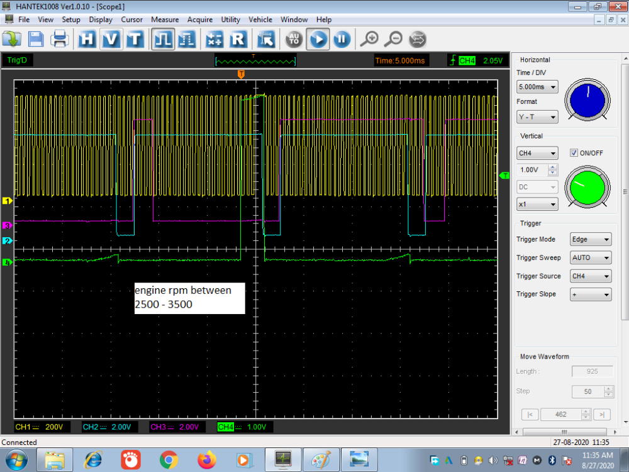Open Trigger settings with the T icon

(x=135, y=40)
